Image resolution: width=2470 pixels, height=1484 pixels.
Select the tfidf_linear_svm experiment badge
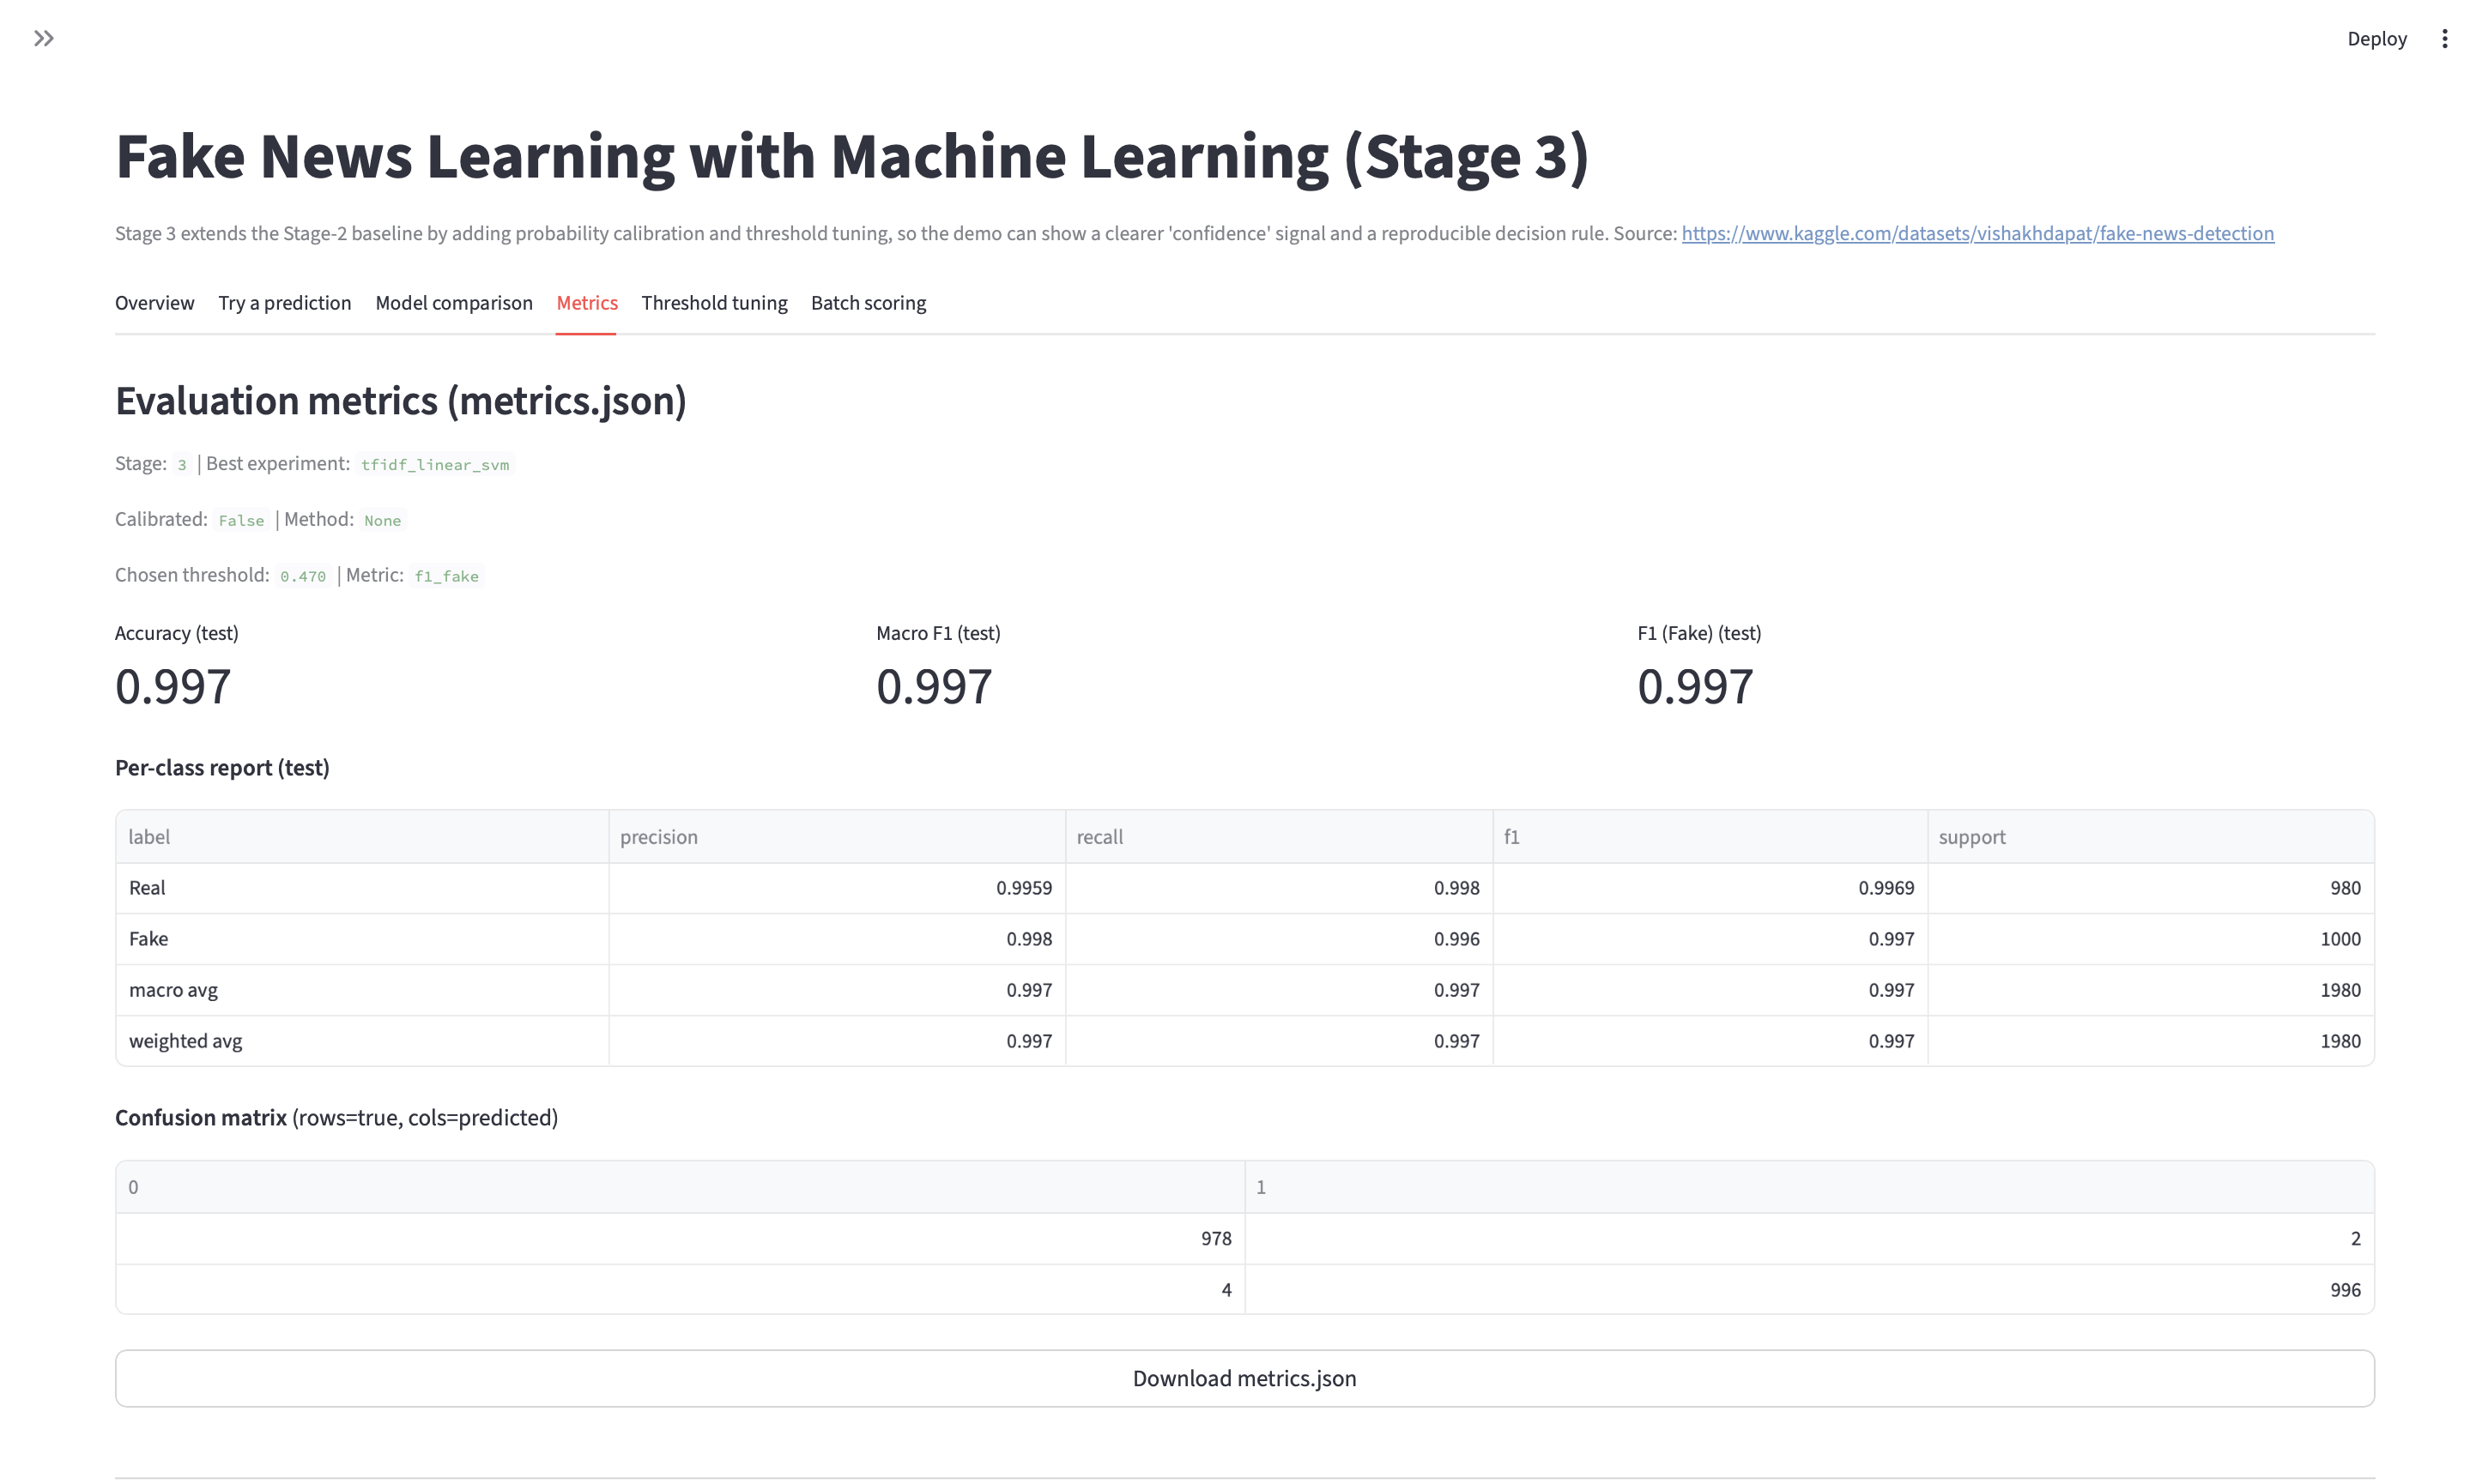coord(434,464)
